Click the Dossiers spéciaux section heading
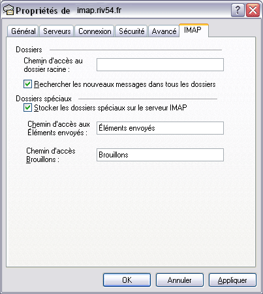Viewport: 263px width, 294px height. (44, 99)
